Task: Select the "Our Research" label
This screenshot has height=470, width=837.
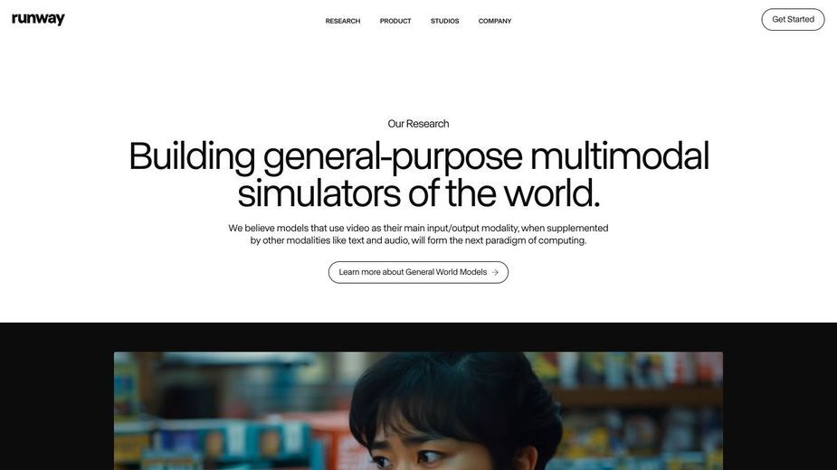Action: tap(418, 124)
